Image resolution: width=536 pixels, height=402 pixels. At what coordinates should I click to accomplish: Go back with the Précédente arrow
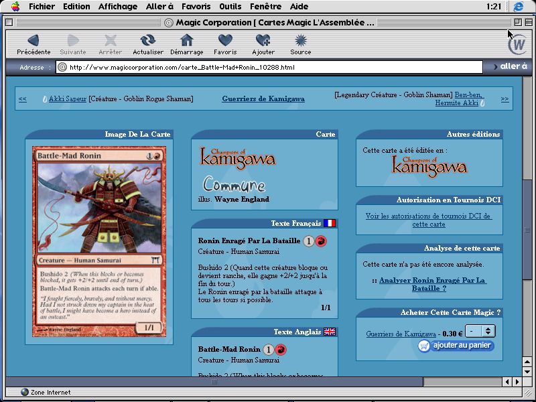33,44
